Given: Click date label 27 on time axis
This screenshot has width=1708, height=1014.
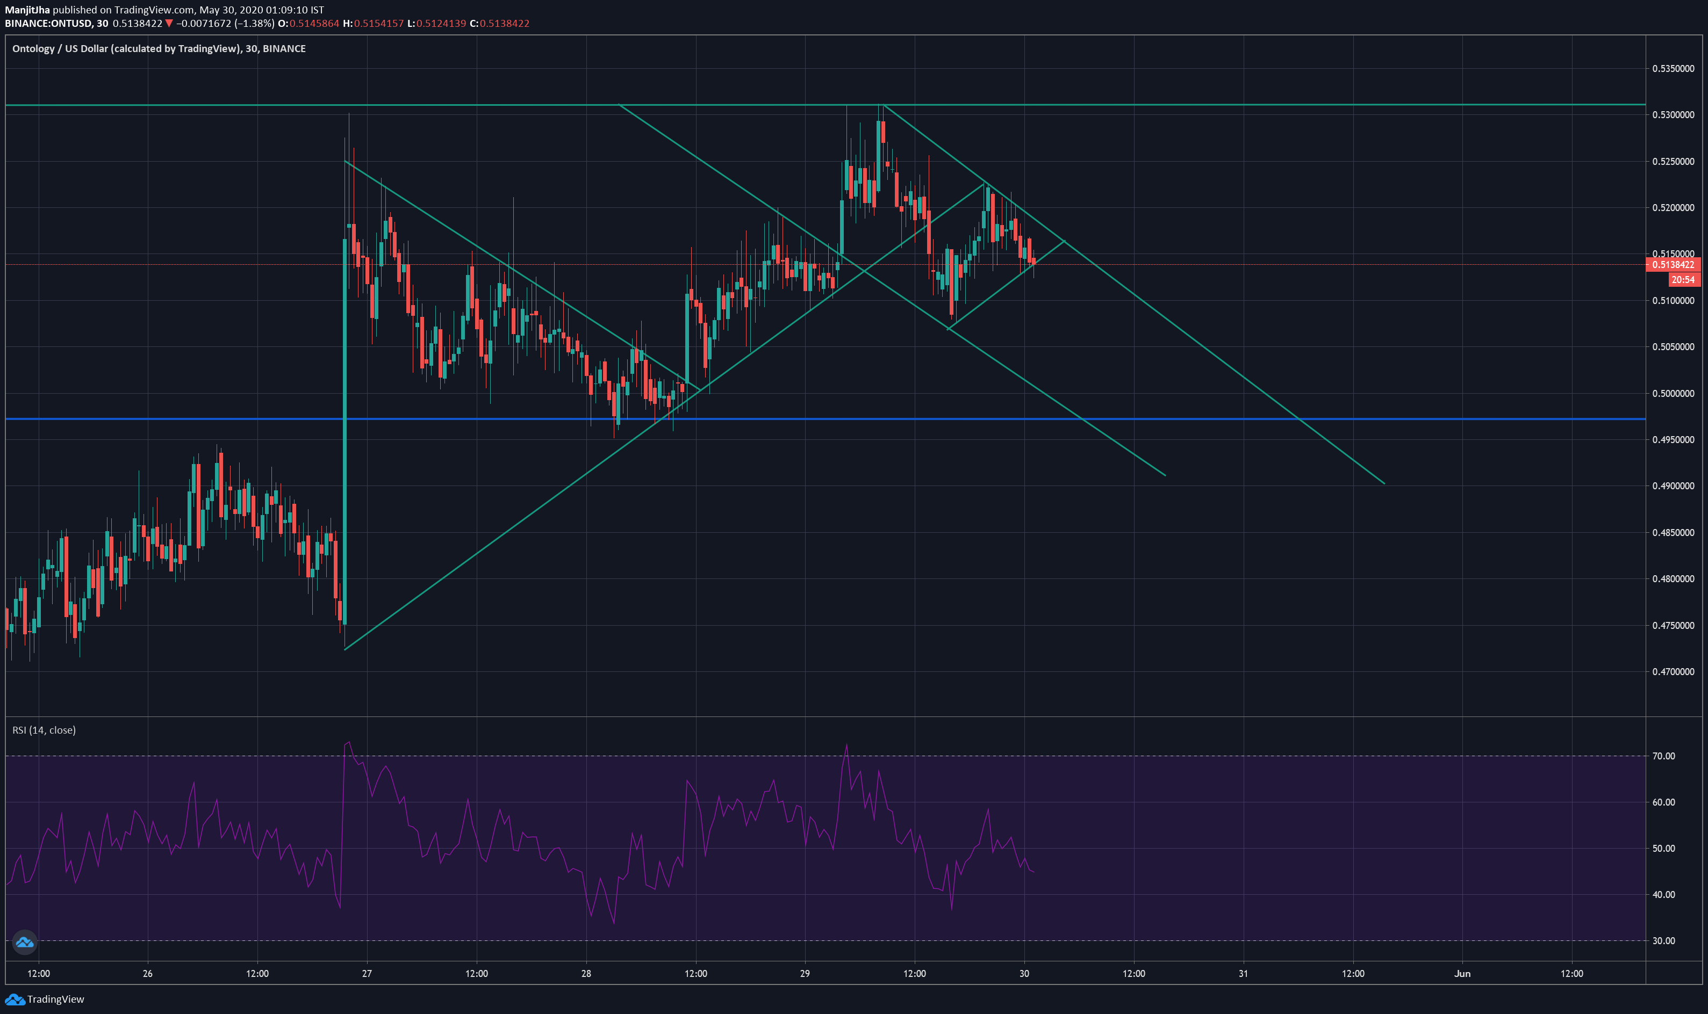Looking at the screenshot, I should tap(367, 974).
